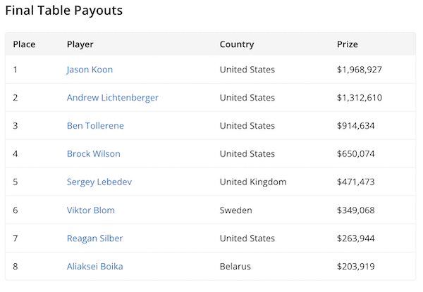Click the Prize column header
Screen dimensions: 423x292
click(x=348, y=44)
